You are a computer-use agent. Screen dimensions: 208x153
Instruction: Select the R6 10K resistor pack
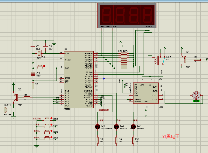coord(124,61)
